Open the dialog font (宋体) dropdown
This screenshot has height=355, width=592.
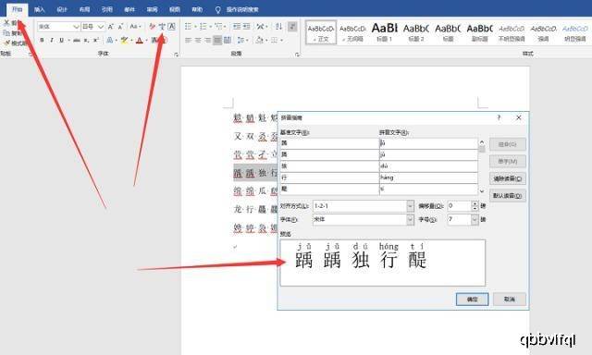coord(410,220)
